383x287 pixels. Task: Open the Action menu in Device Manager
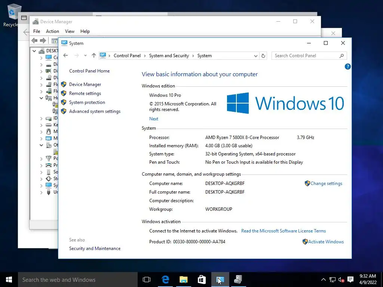click(52, 31)
